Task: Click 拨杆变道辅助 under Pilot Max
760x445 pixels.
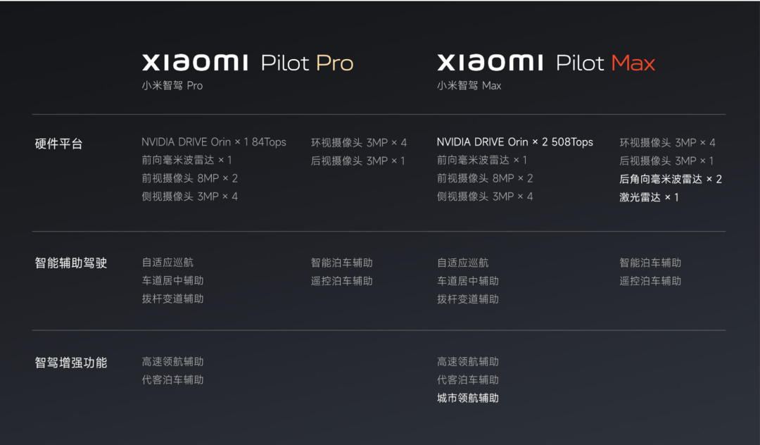Action: coord(468,299)
